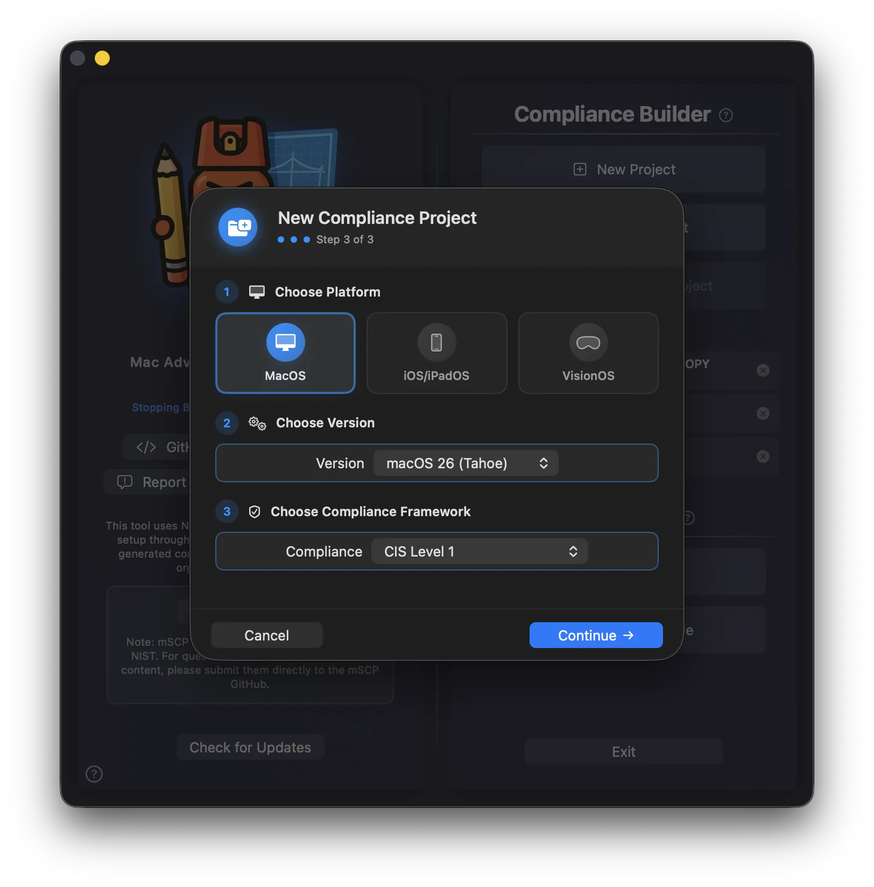This screenshot has width=874, height=887.
Task: Click the Report issue speech bubble icon
Action: pos(125,482)
